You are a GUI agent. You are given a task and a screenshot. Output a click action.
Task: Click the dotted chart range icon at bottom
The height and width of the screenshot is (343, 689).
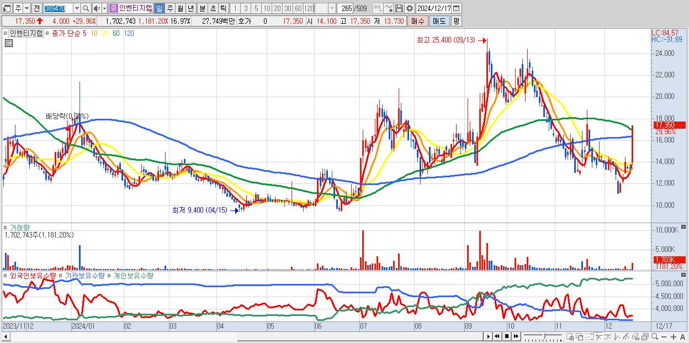(588, 337)
